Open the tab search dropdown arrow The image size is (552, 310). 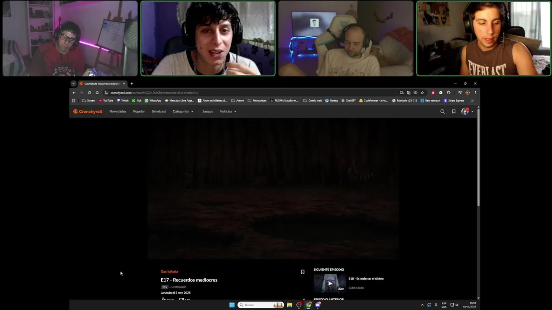(73, 84)
